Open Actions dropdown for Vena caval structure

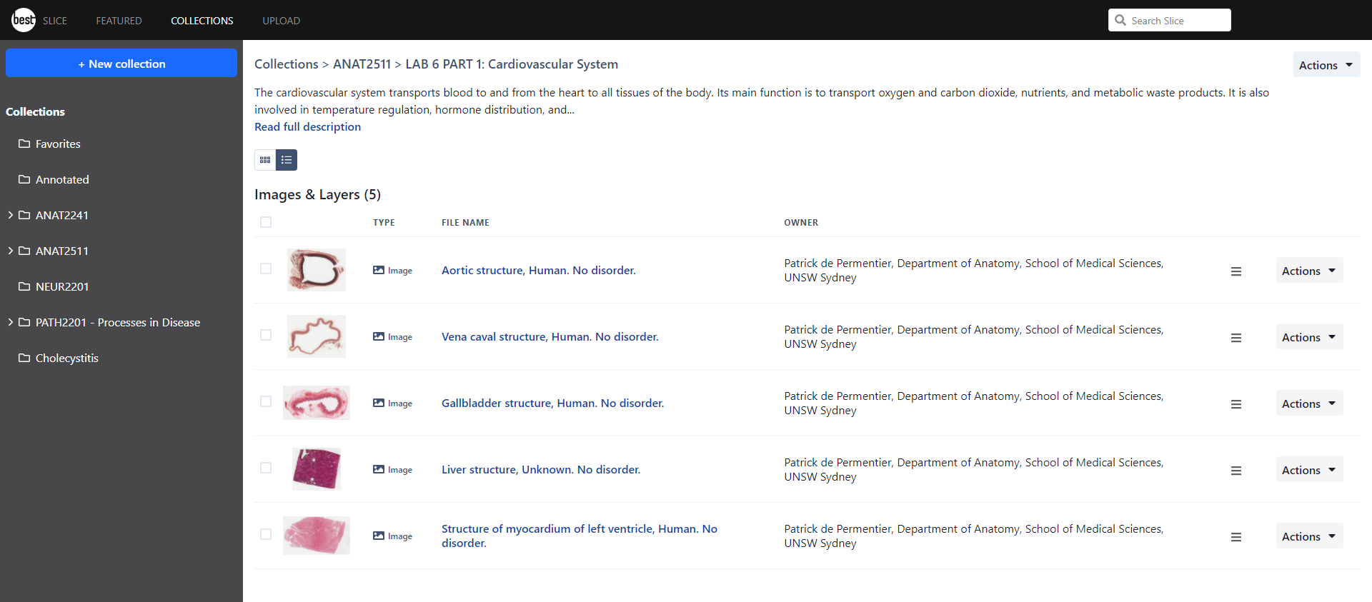[x=1309, y=337]
